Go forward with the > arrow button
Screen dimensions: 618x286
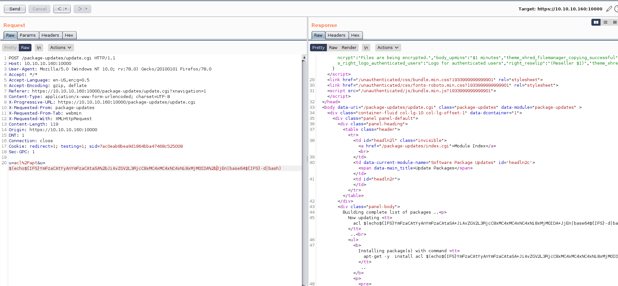[x=80, y=9]
